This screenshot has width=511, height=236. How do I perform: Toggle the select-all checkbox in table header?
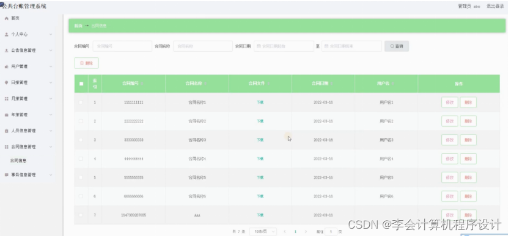tap(81, 84)
